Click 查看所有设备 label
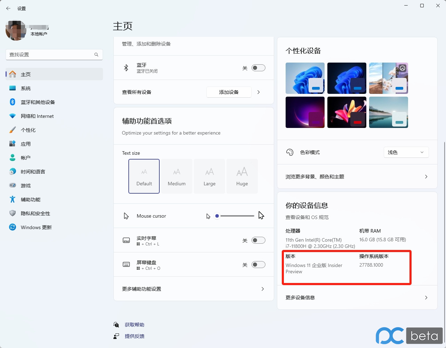446x348 pixels. (x=137, y=92)
